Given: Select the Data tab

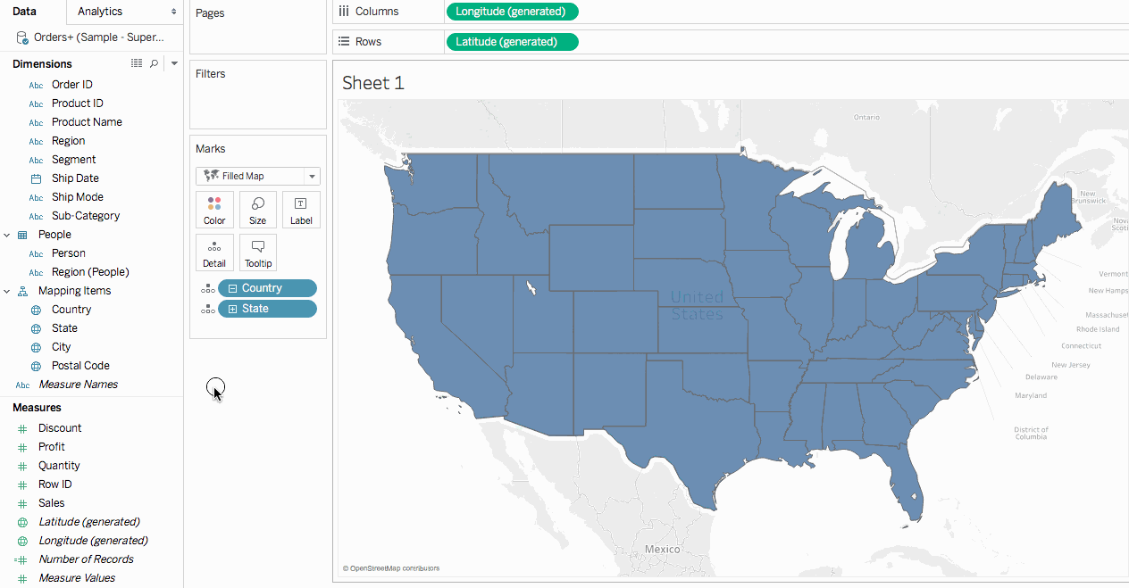Looking at the screenshot, I should (24, 12).
